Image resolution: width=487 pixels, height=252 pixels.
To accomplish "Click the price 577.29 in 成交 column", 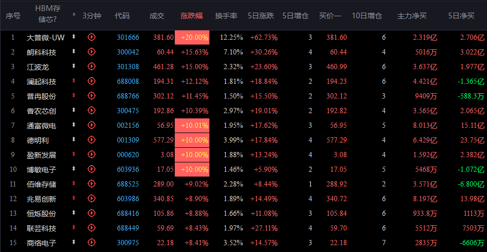I will click(x=163, y=140).
